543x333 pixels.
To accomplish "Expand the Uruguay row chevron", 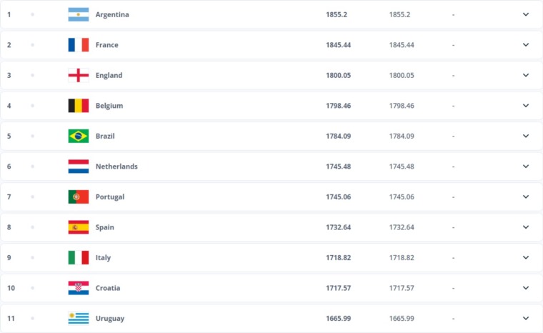I will 526,319.
